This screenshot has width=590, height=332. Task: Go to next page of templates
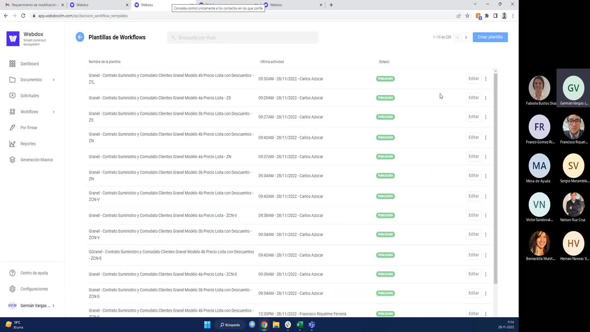coord(466,37)
